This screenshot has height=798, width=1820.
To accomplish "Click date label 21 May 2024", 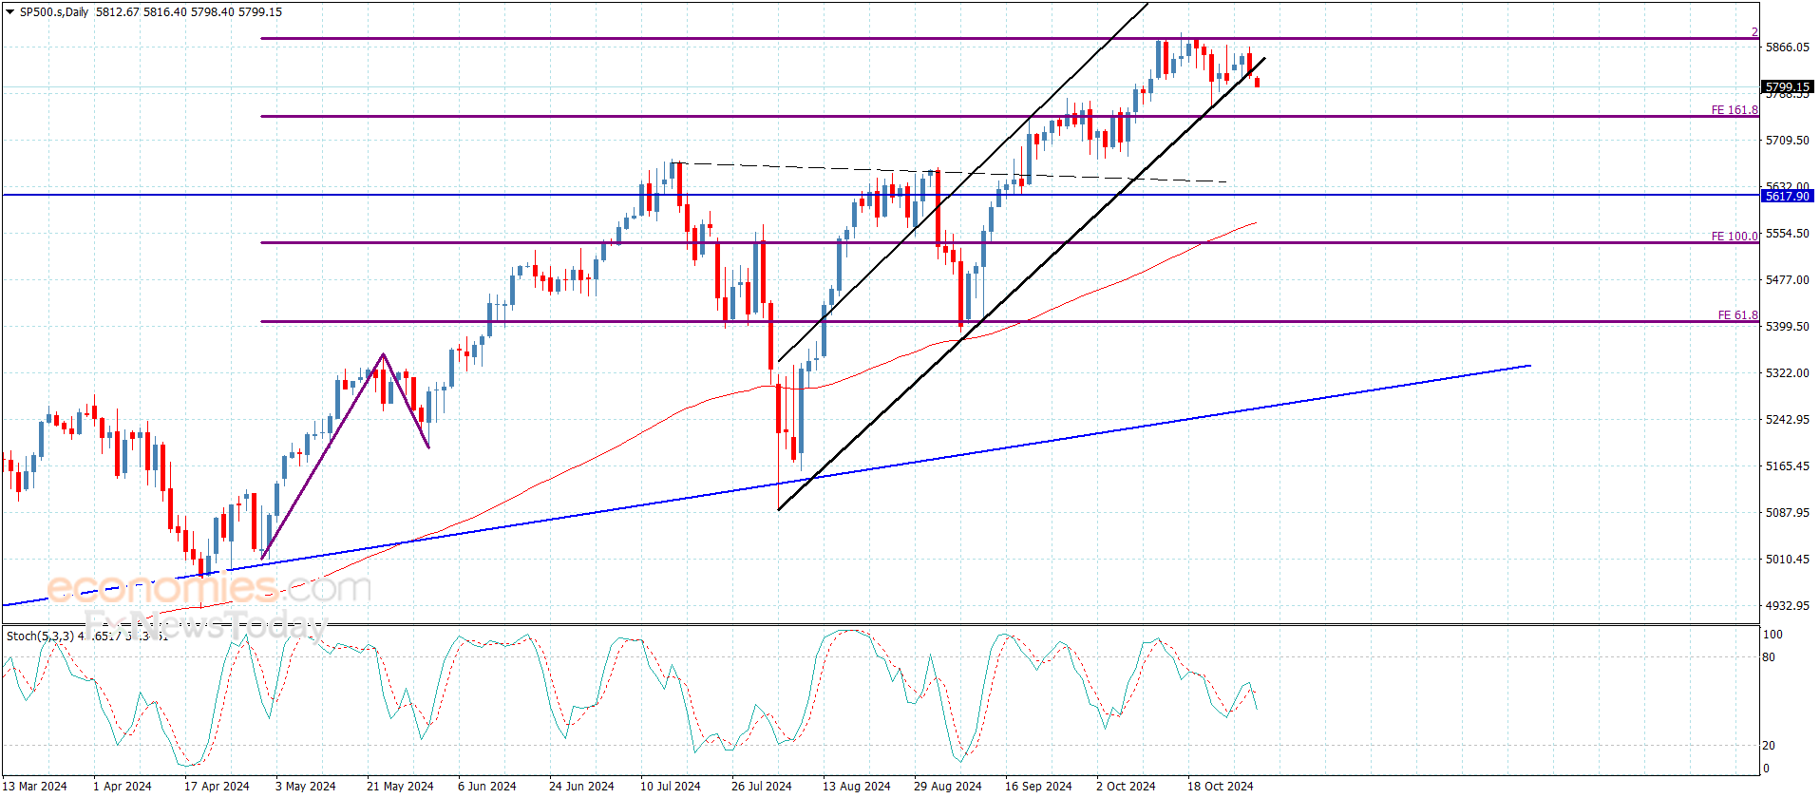I will (x=400, y=786).
